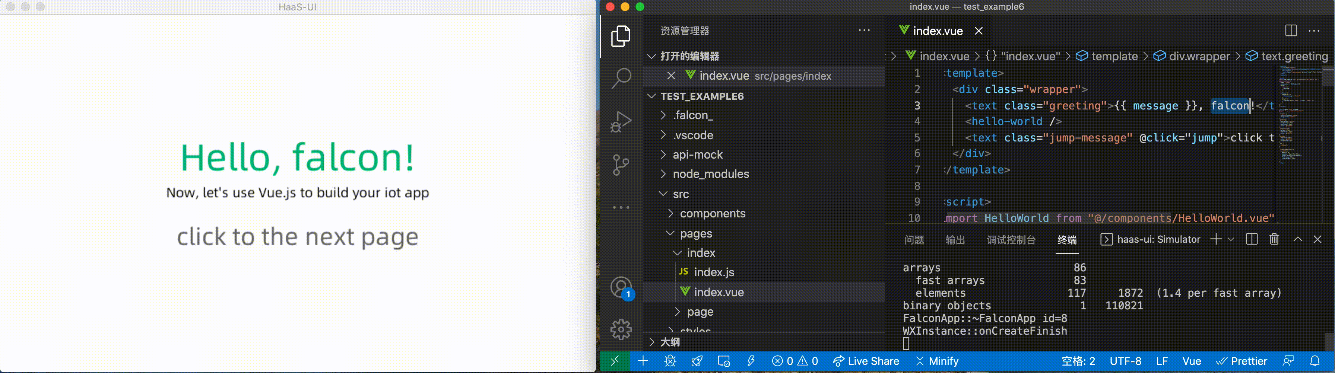Show errors and warnings count
This screenshot has height=373, width=1335.
coord(795,361)
